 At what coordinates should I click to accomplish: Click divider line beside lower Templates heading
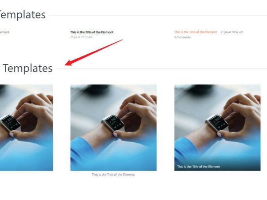point(162,69)
